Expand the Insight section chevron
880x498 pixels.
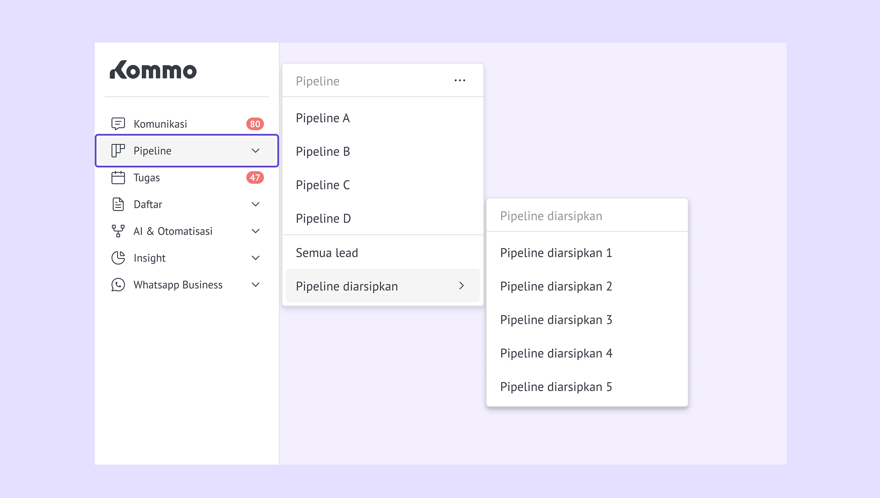coord(255,257)
